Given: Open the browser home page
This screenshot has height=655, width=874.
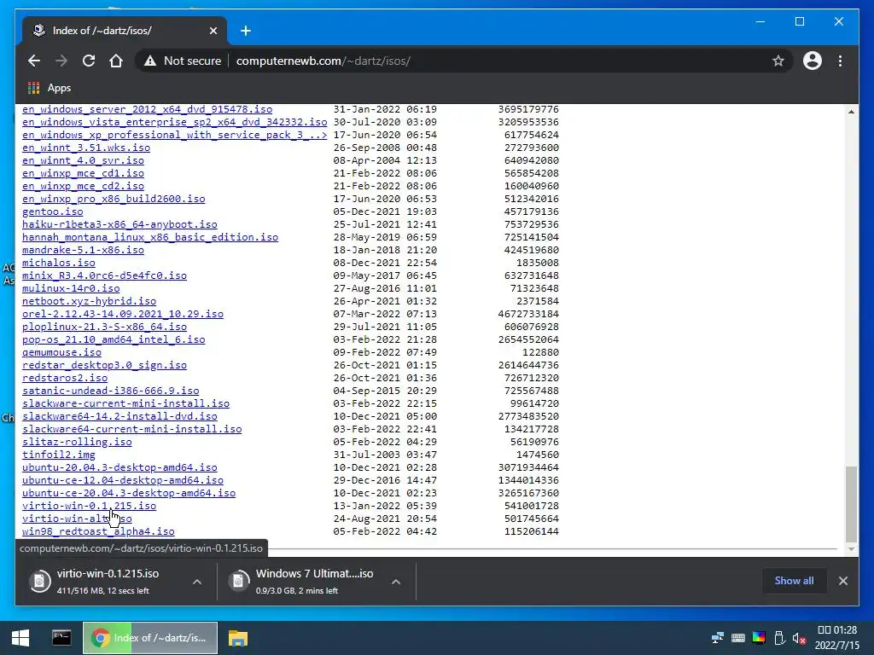Looking at the screenshot, I should click(116, 61).
